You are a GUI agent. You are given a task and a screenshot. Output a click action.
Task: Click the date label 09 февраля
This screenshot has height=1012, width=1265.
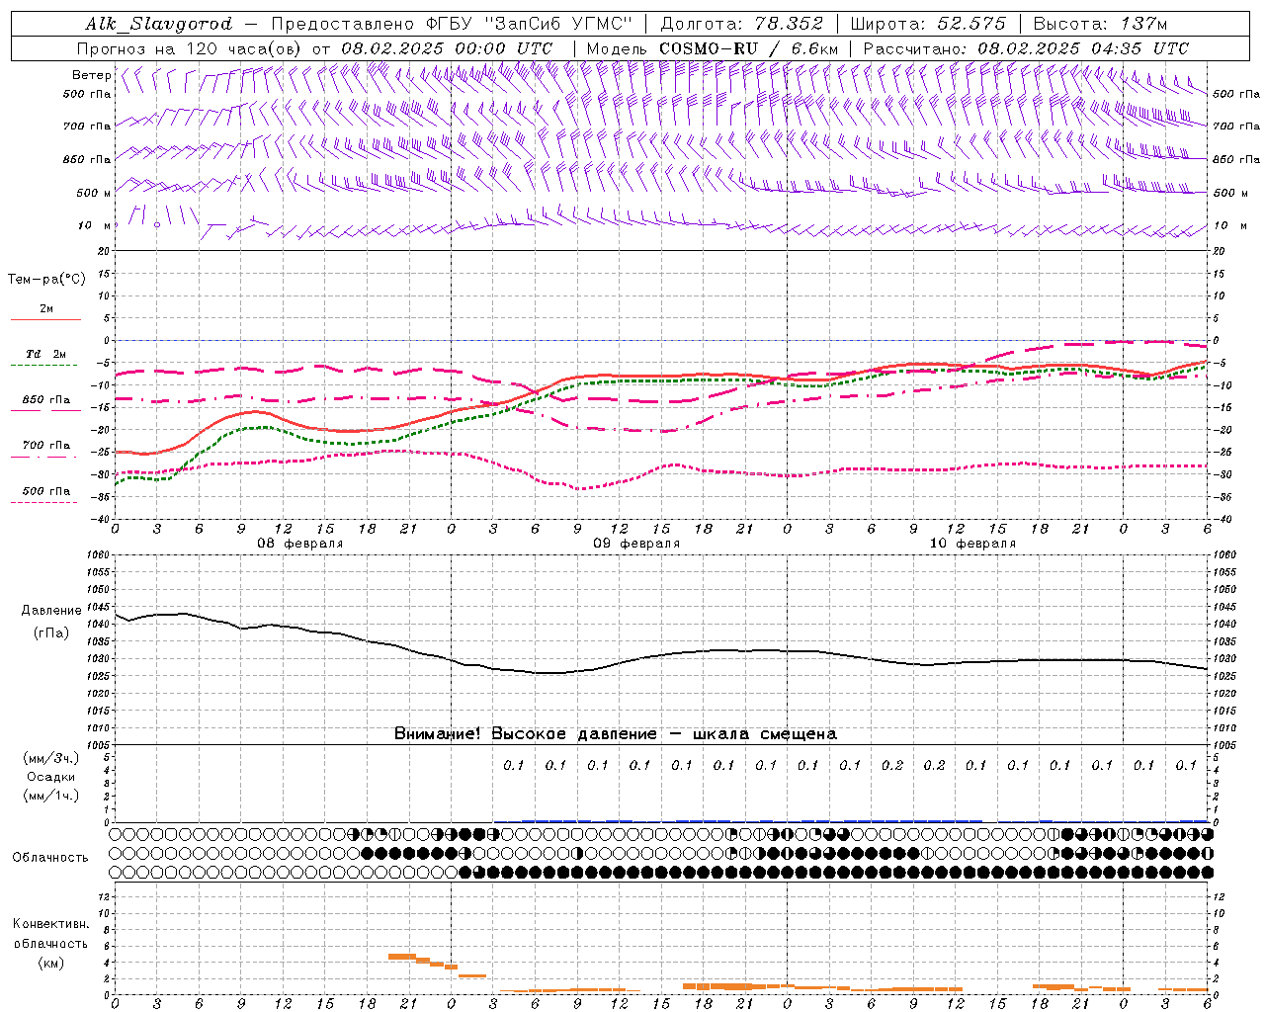(636, 544)
